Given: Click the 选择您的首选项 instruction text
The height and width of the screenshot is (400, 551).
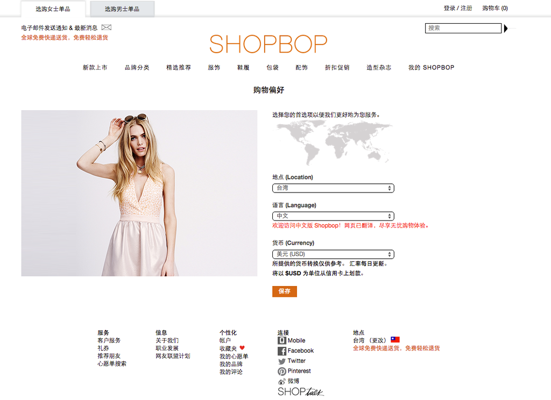Looking at the screenshot, I should click(326, 115).
